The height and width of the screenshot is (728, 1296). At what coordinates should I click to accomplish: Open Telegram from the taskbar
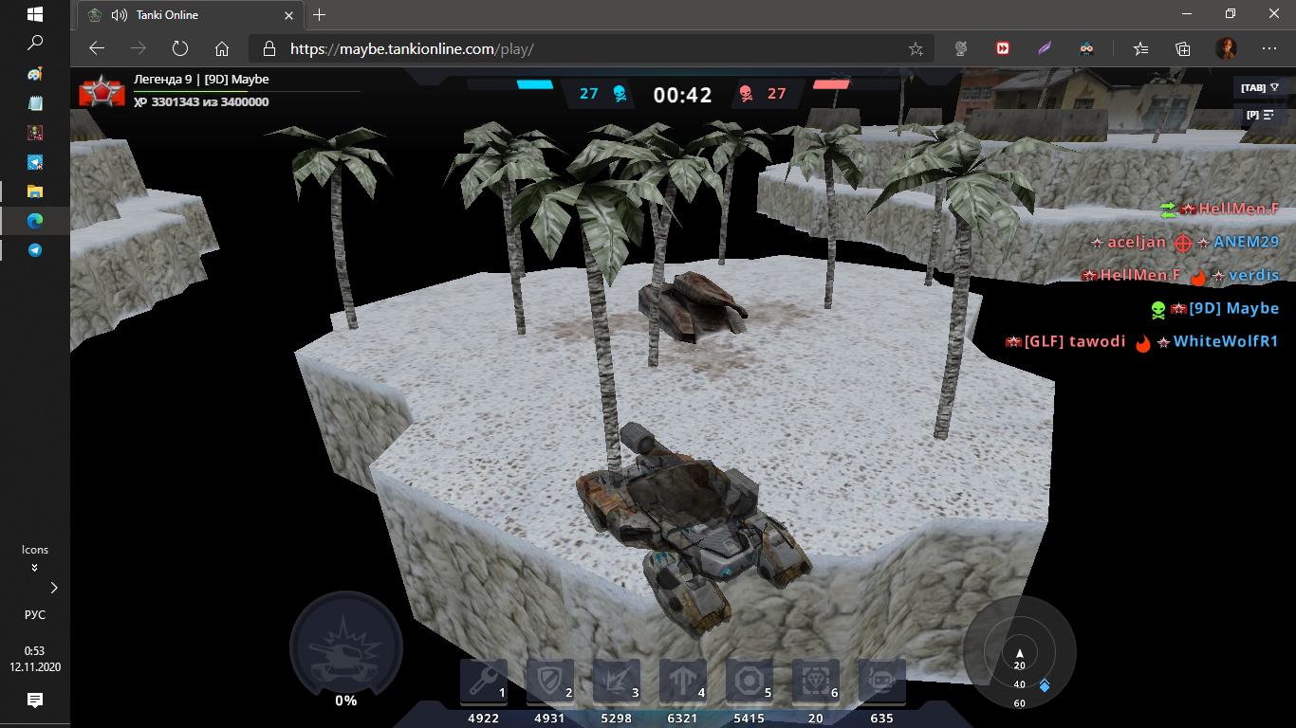pos(35,250)
